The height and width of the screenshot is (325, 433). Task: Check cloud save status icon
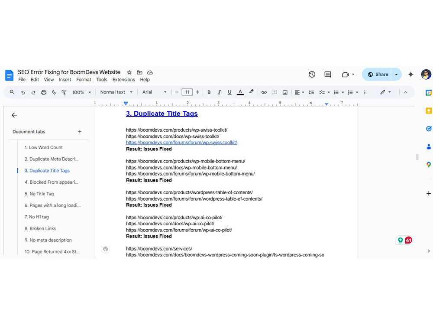pyautogui.click(x=150, y=72)
